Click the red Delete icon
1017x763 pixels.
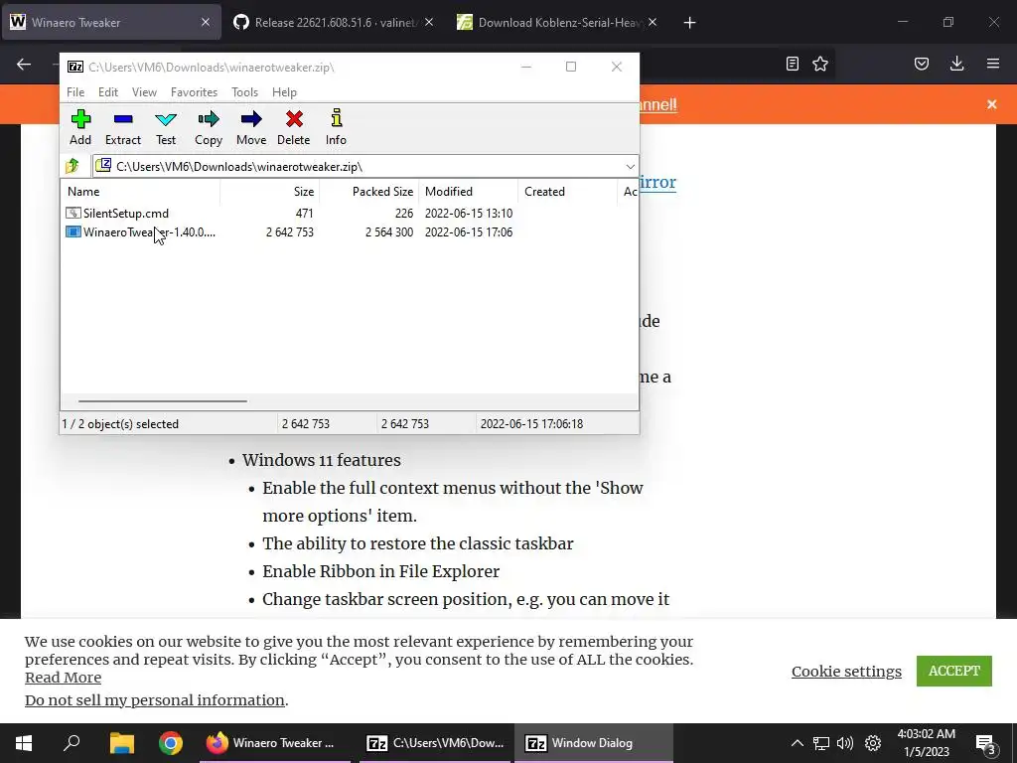[x=294, y=127]
